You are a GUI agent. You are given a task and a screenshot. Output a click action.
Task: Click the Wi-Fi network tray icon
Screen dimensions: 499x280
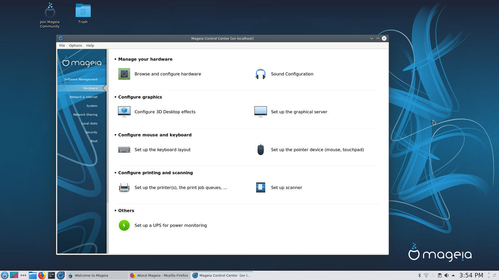(x=426, y=275)
